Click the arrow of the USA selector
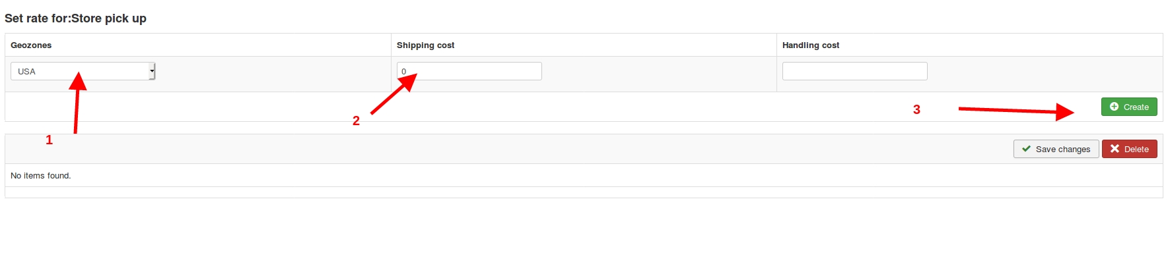The height and width of the screenshot is (274, 1168). (x=152, y=71)
